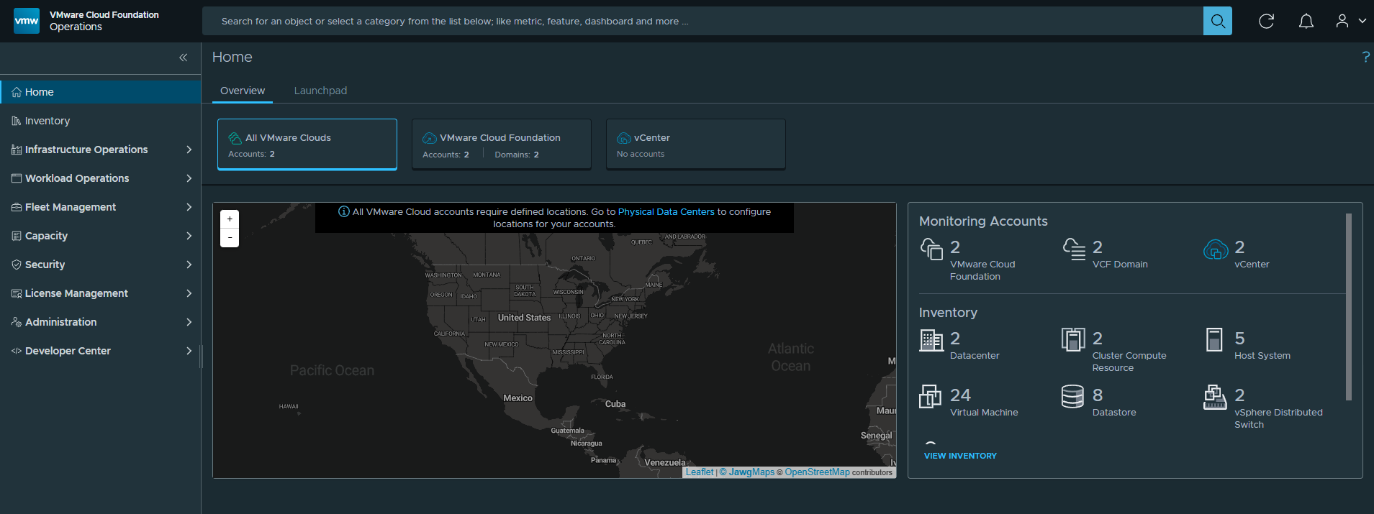Expand Workload Operations chevron
The image size is (1374, 514).
pyautogui.click(x=189, y=178)
